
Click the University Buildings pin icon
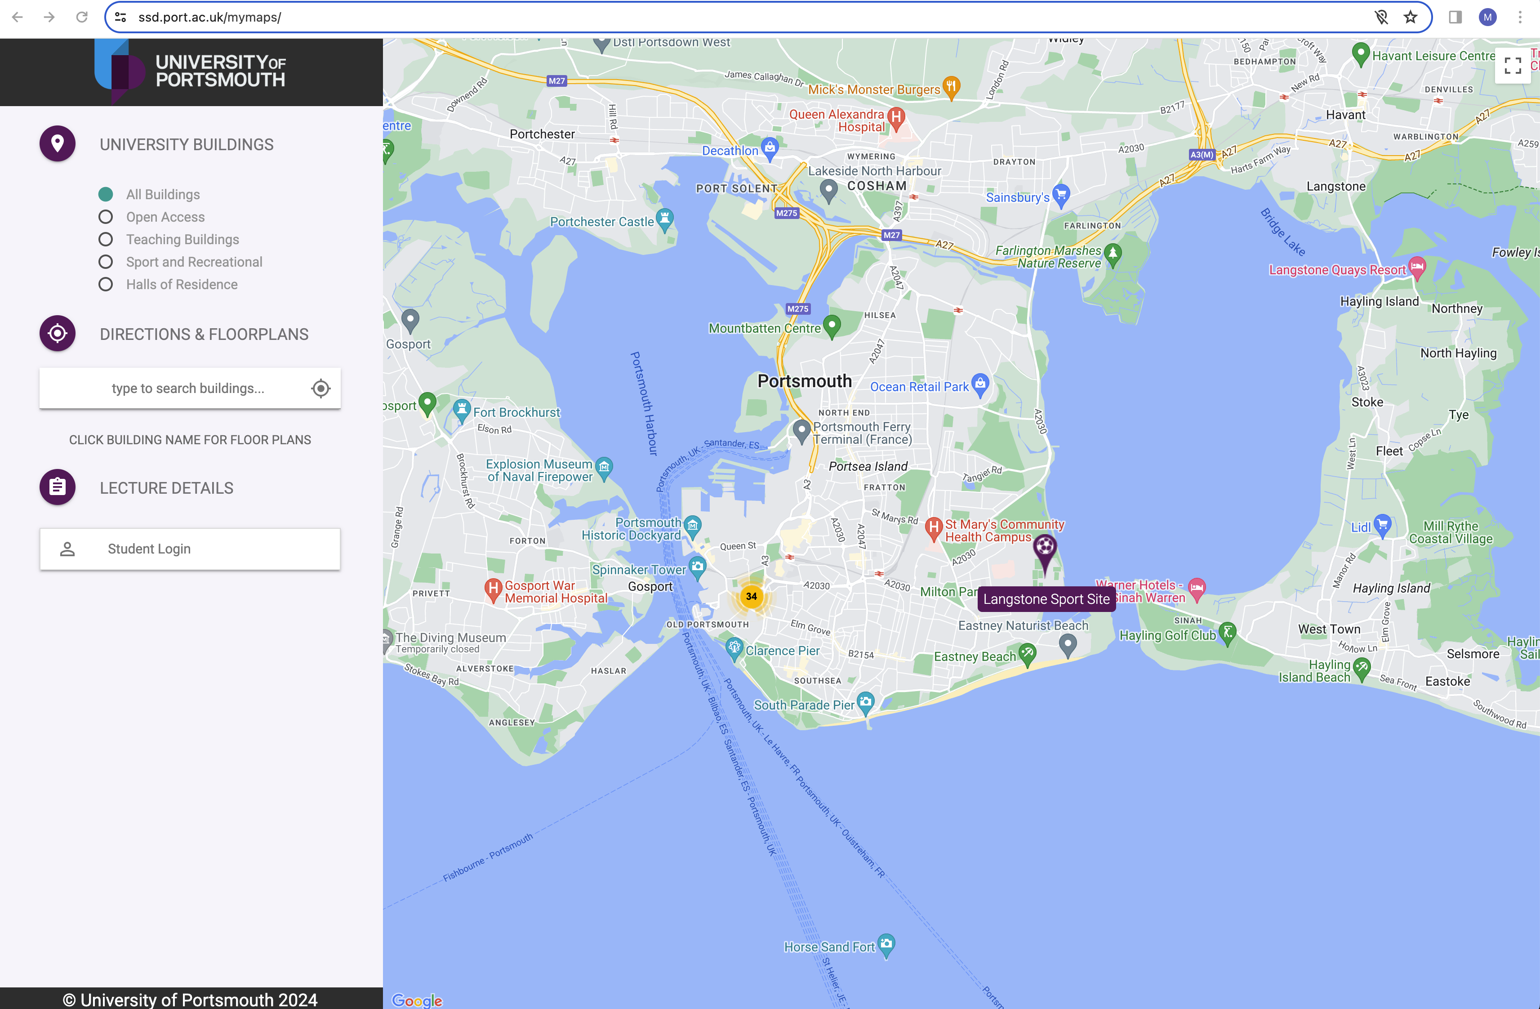[x=58, y=144]
